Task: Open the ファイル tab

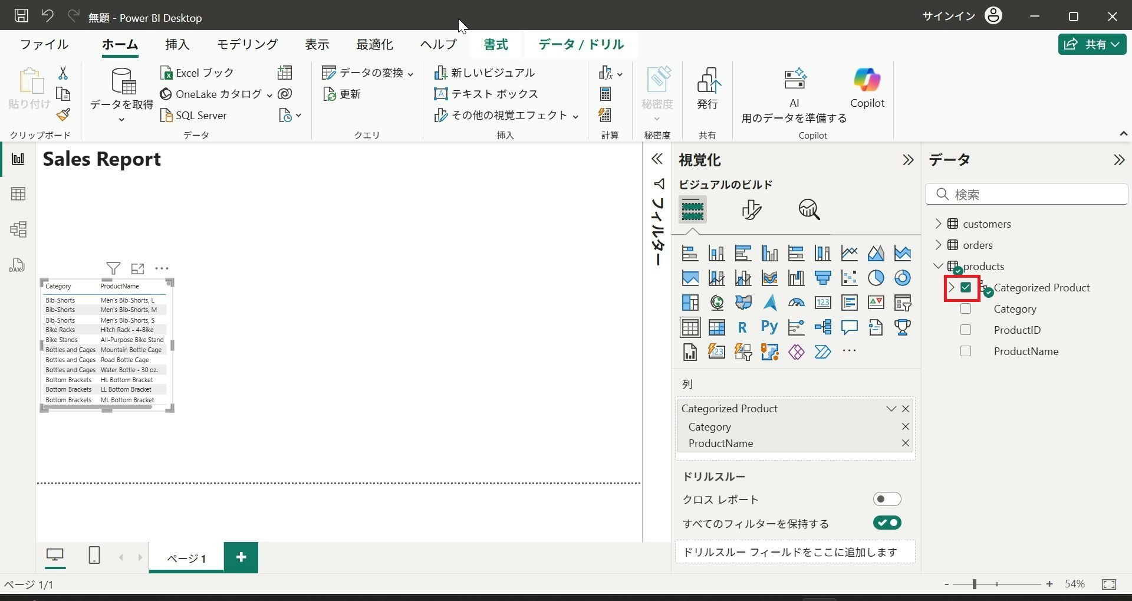Action: pyautogui.click(x=44, y=44)
